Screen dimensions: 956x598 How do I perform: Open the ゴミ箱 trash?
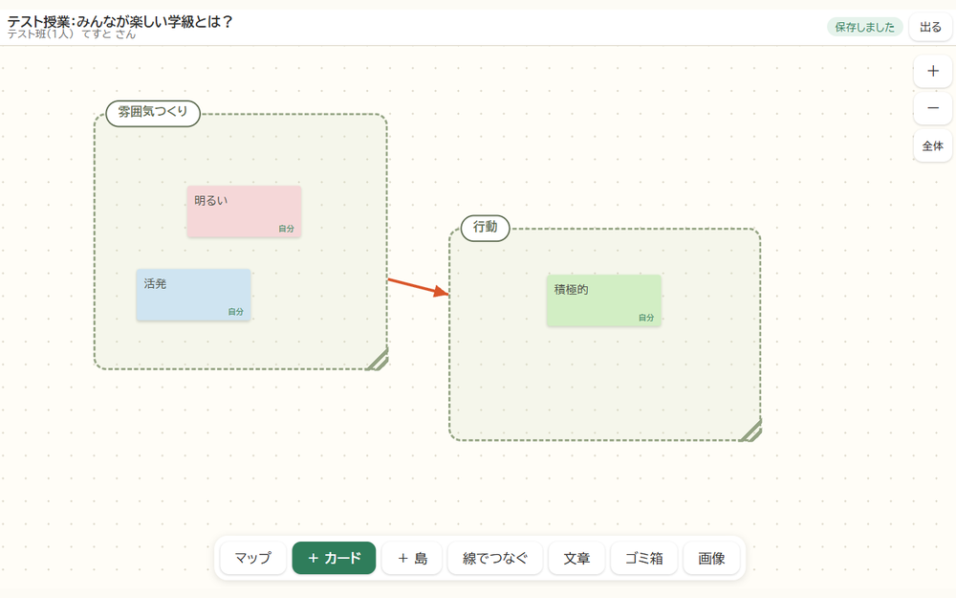[x=643, y=558]
